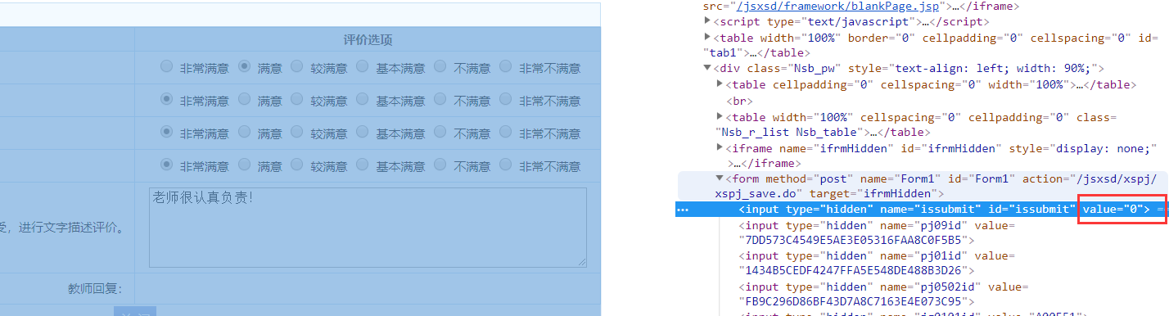The image size is (1169, 316).
Task: Choose 不满意 radio in the fourth evaluation row
Action: pos(440,165)
